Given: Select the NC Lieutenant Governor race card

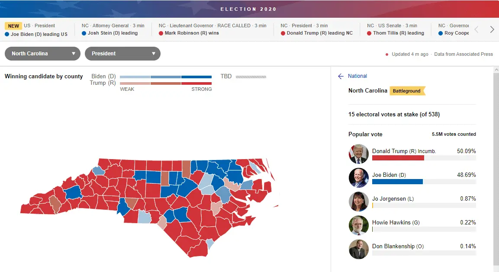Looking at the screenshot, I should point(212,29).
